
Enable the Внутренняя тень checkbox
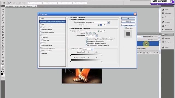coord(41,27)
